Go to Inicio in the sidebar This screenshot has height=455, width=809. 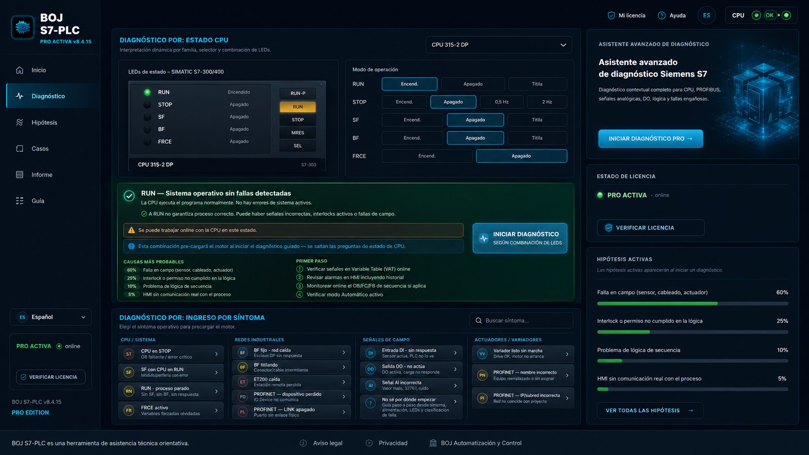point(52,70)
